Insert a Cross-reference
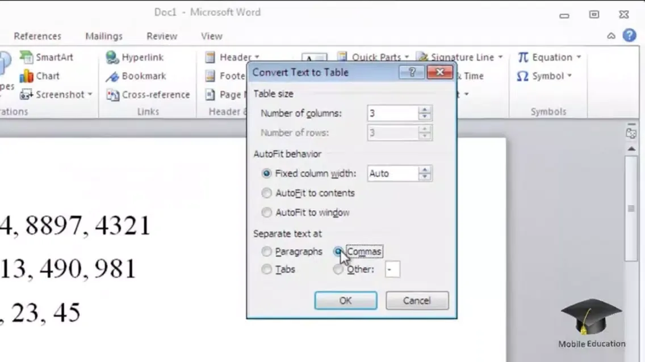 [x=148, y=95]
